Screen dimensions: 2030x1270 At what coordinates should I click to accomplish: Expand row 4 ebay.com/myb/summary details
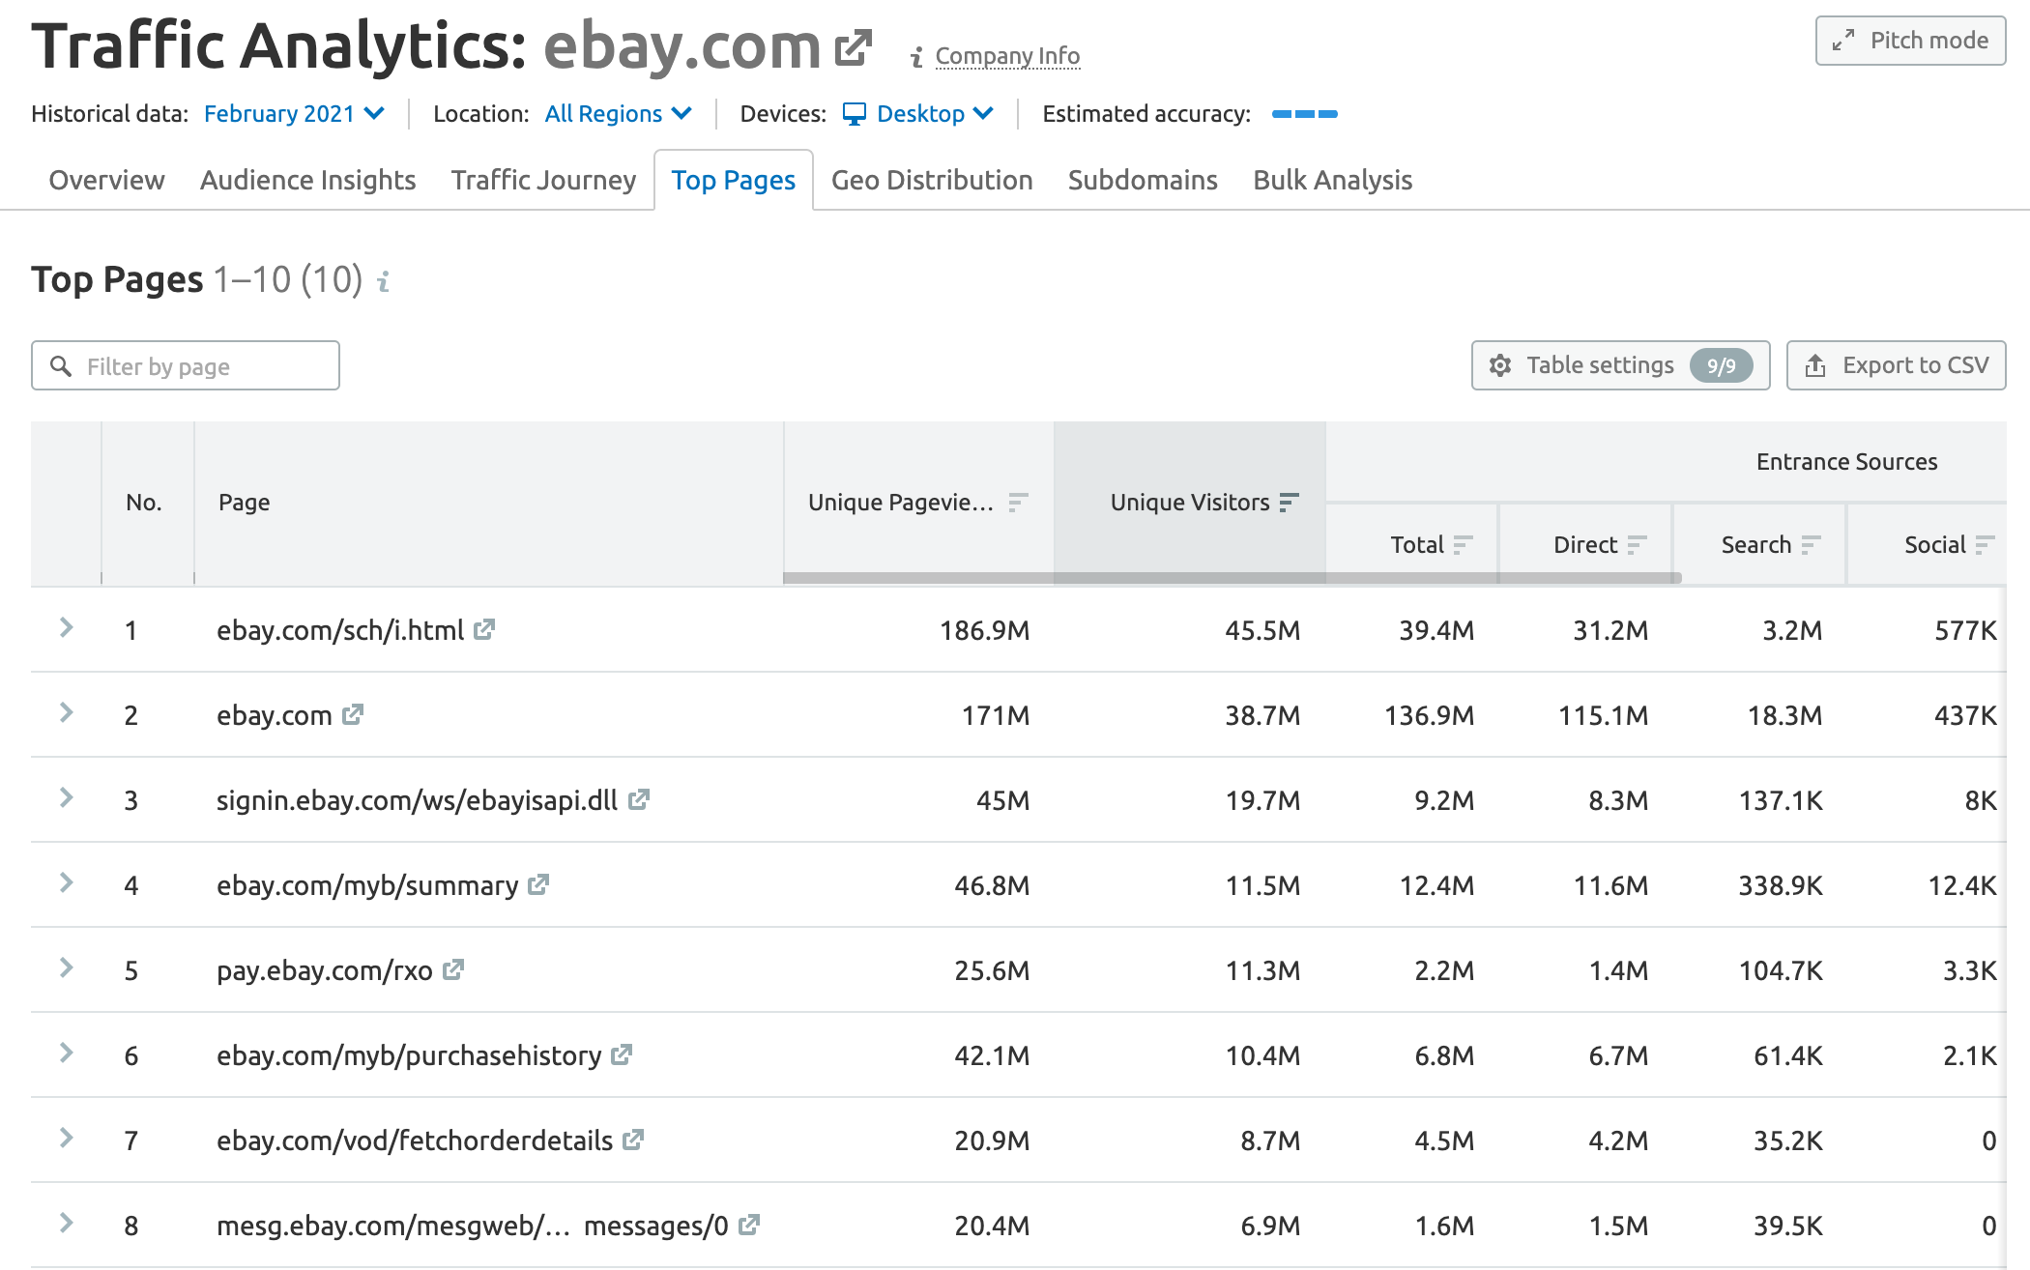coord(66,883)
